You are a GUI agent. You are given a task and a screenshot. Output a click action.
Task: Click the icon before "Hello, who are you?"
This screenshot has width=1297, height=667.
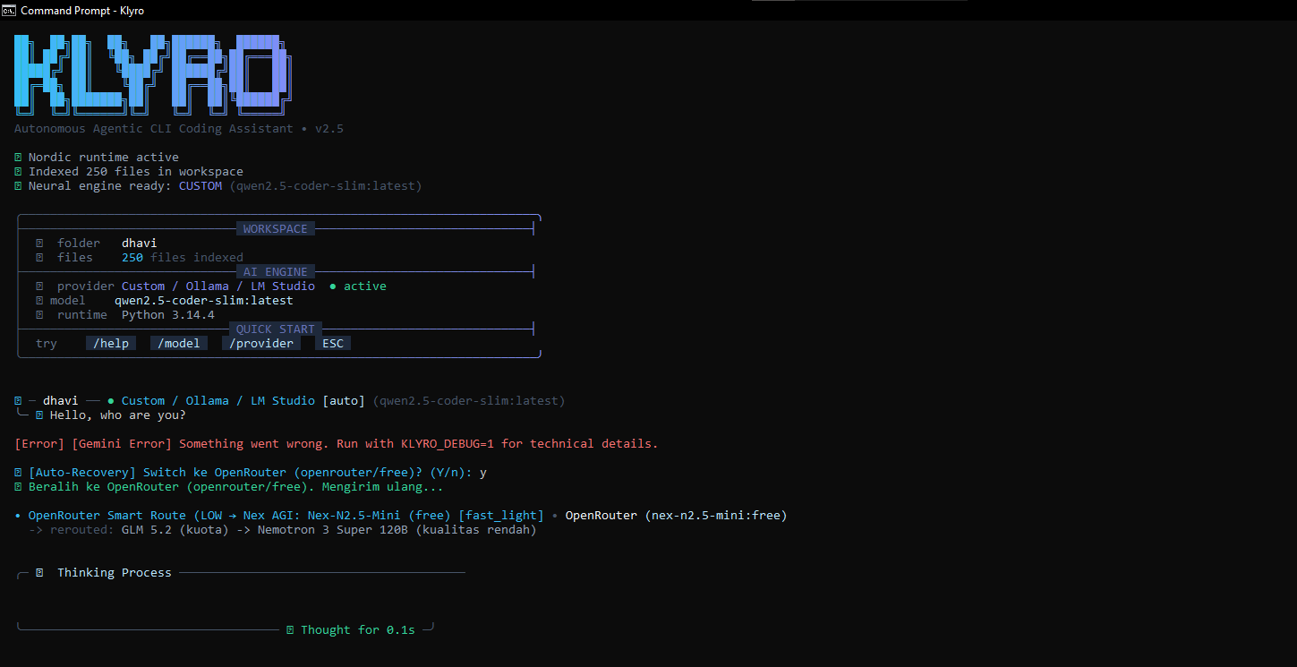click(39, 415)
